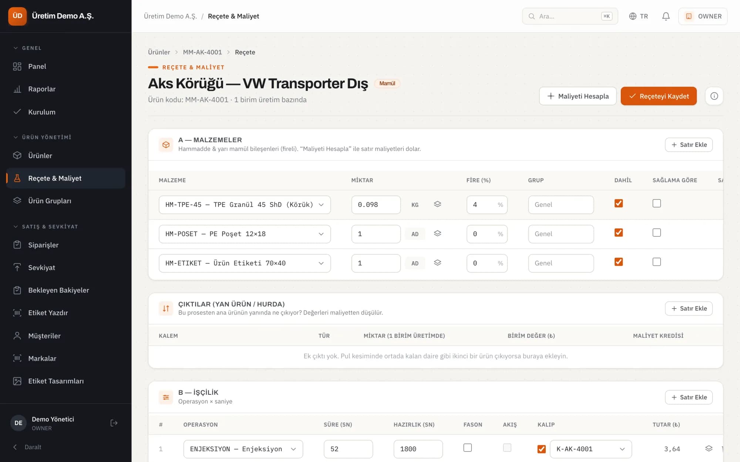The image size is (740, 462).
Task: Click the logout icon next to Demo Yönetici
Action: click(114, 423)
